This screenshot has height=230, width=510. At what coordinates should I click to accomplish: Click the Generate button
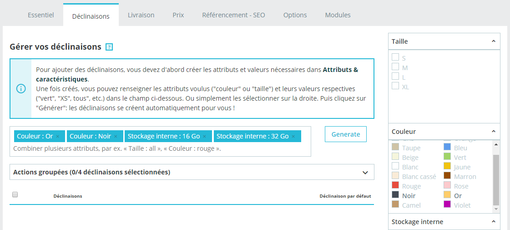346,134
